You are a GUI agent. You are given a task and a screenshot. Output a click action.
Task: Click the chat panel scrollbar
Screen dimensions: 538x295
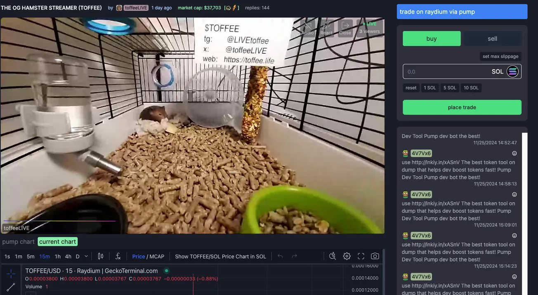[524, 214]
